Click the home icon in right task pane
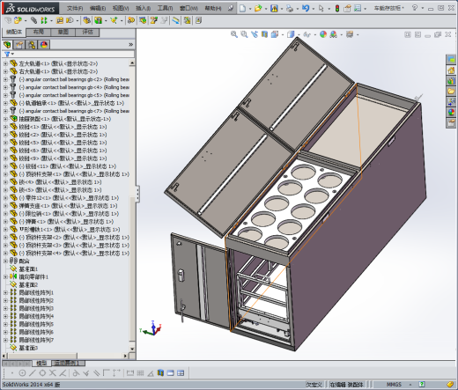The image size is (458, 390). coord(451,70)
